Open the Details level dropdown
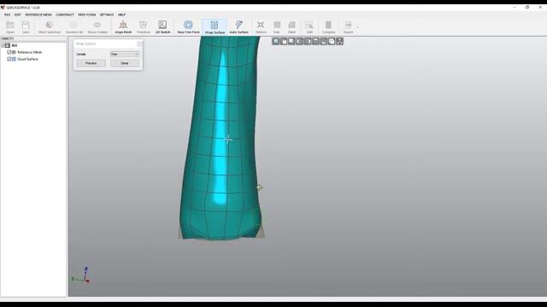 (x=125, y=55)
